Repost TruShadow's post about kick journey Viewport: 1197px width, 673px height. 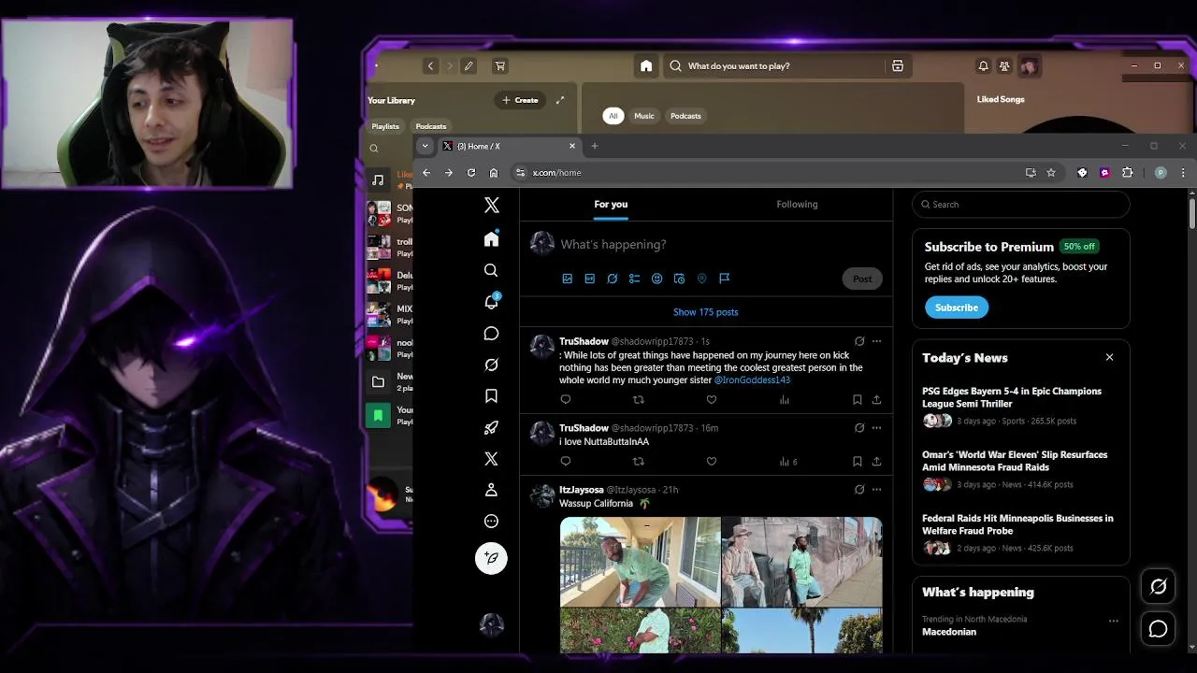pos(639,400)
